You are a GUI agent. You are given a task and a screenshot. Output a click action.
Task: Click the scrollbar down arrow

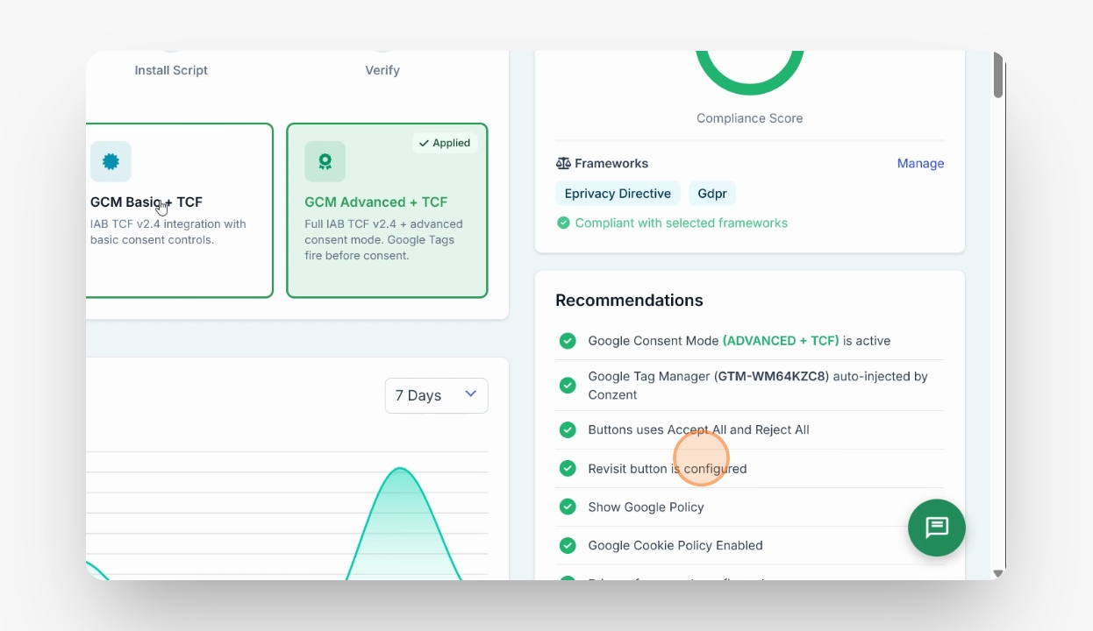click(x=997, y=573)
